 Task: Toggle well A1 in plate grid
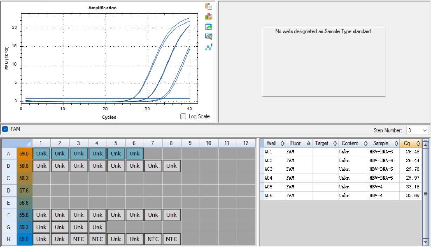coord(41,154)
